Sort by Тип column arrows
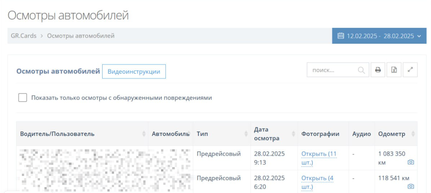 tap(246, 134)
